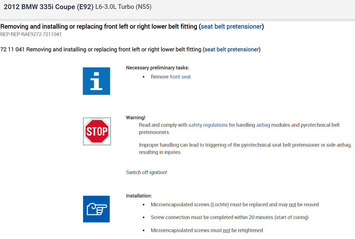
Task: Open the "safety regulations" link
Action: (208, 125)
